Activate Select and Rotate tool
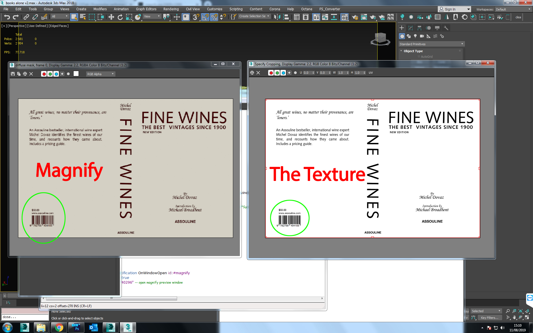The image size is (533, 333). [x=120, y=17]
